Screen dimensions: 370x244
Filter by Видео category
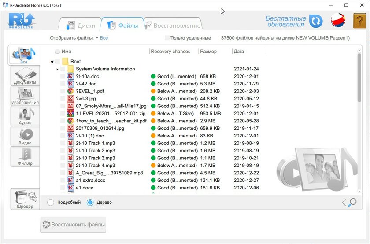tap(25, 137)
